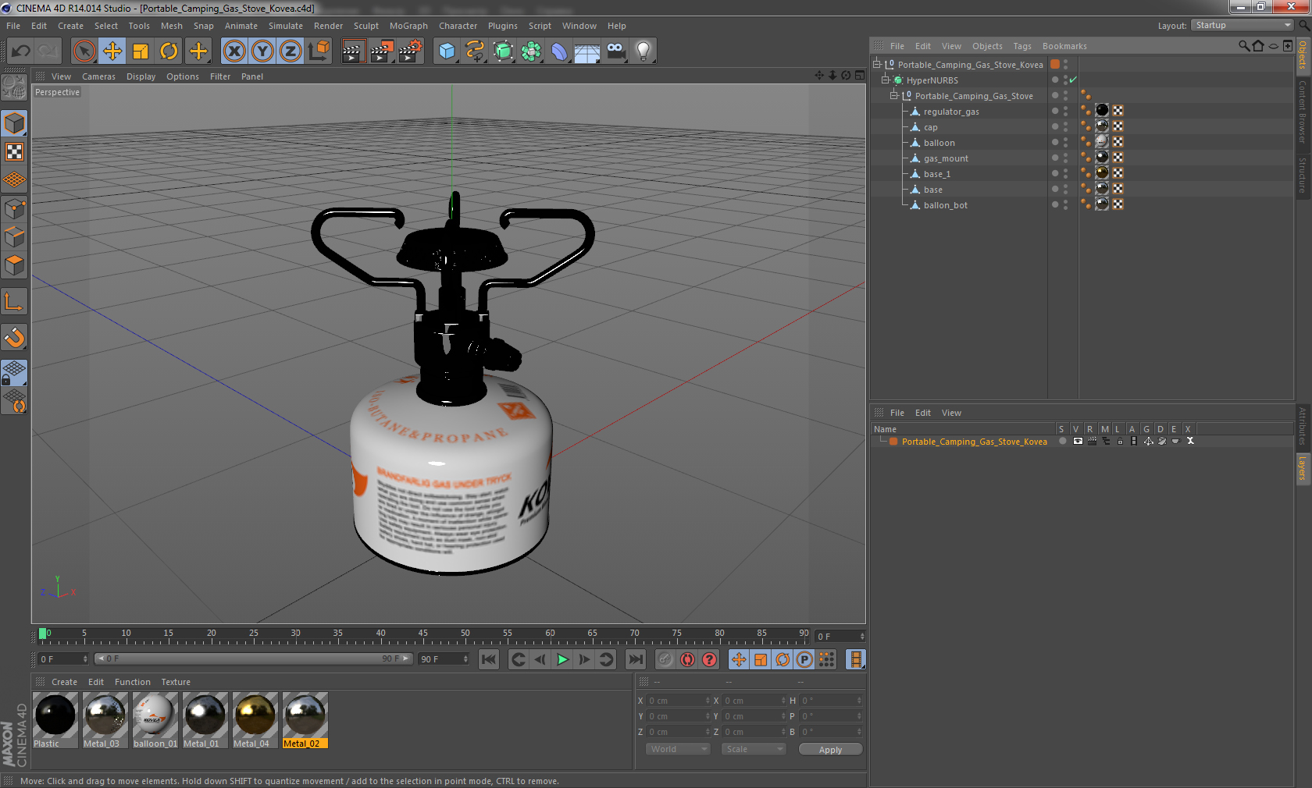Screen dimensions: 1312x788
Task: Toggle HyperNURBS green enable checkmark
Action: [x=1073, y=80]
